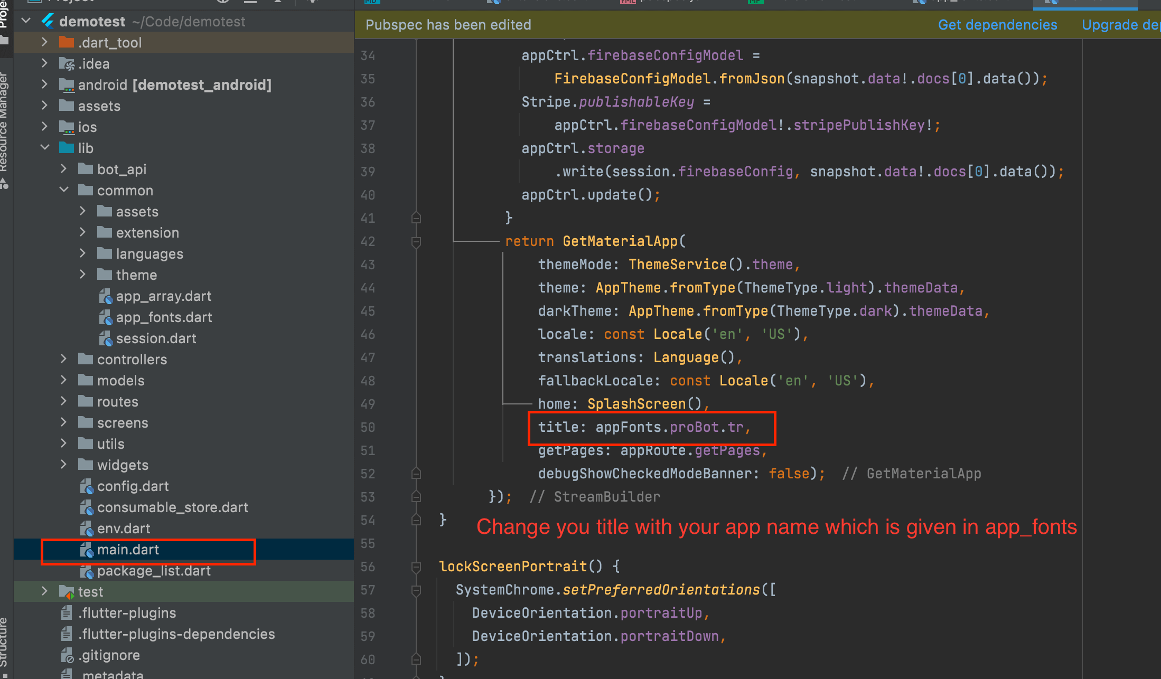Switch to the pubspec.yaml editor tab
The width and height of the screenshot is (1161, 679).
[x=663, y=2]
